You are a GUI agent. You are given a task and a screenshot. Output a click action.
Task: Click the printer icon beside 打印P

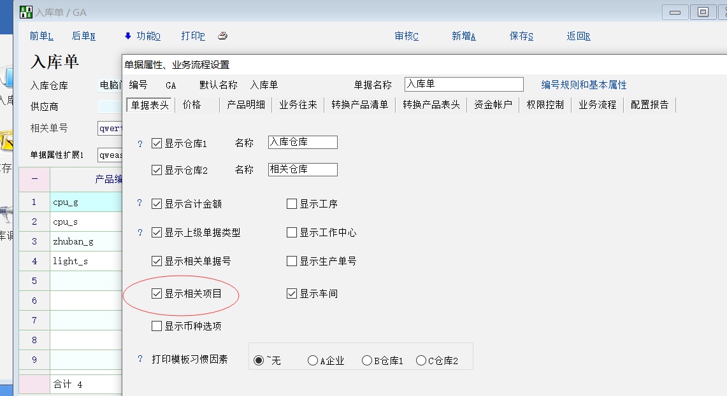click(222, 36)
